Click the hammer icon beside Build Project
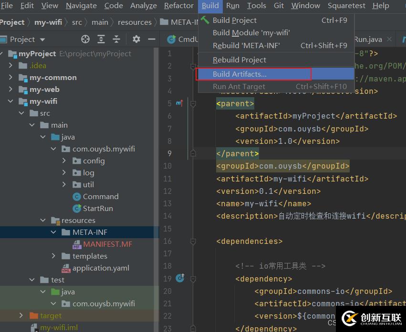The height and width of the screenshot is (332, 406). click(x=205, y=20)
